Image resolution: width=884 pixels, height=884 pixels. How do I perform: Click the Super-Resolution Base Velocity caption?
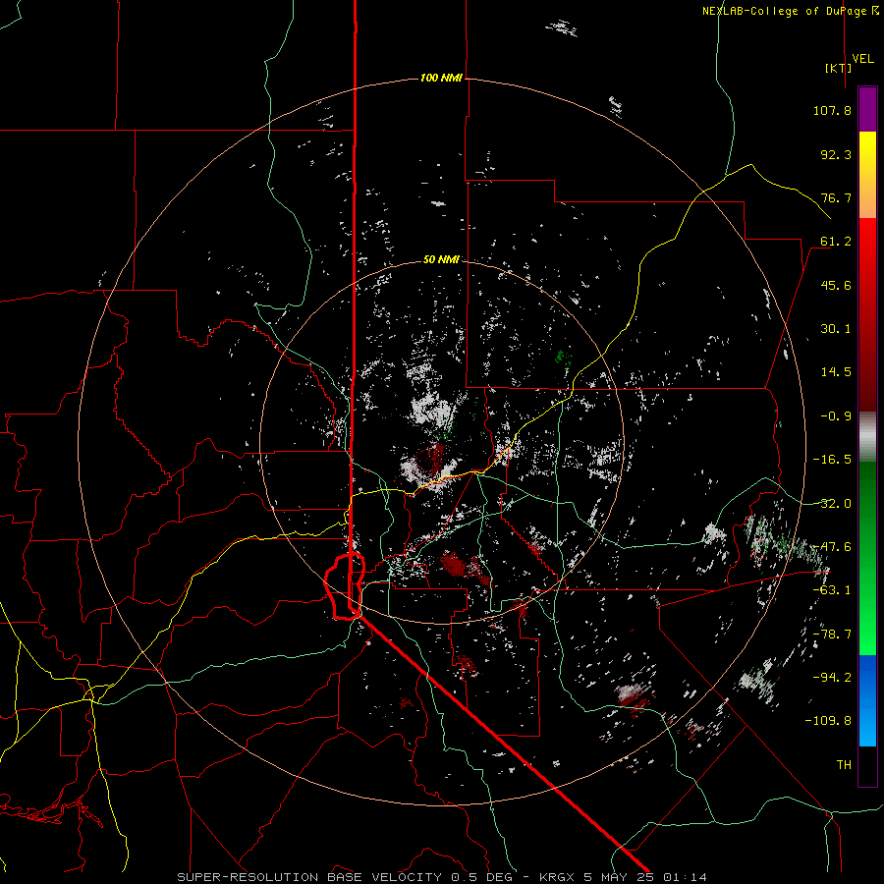(x=441, y=877)
